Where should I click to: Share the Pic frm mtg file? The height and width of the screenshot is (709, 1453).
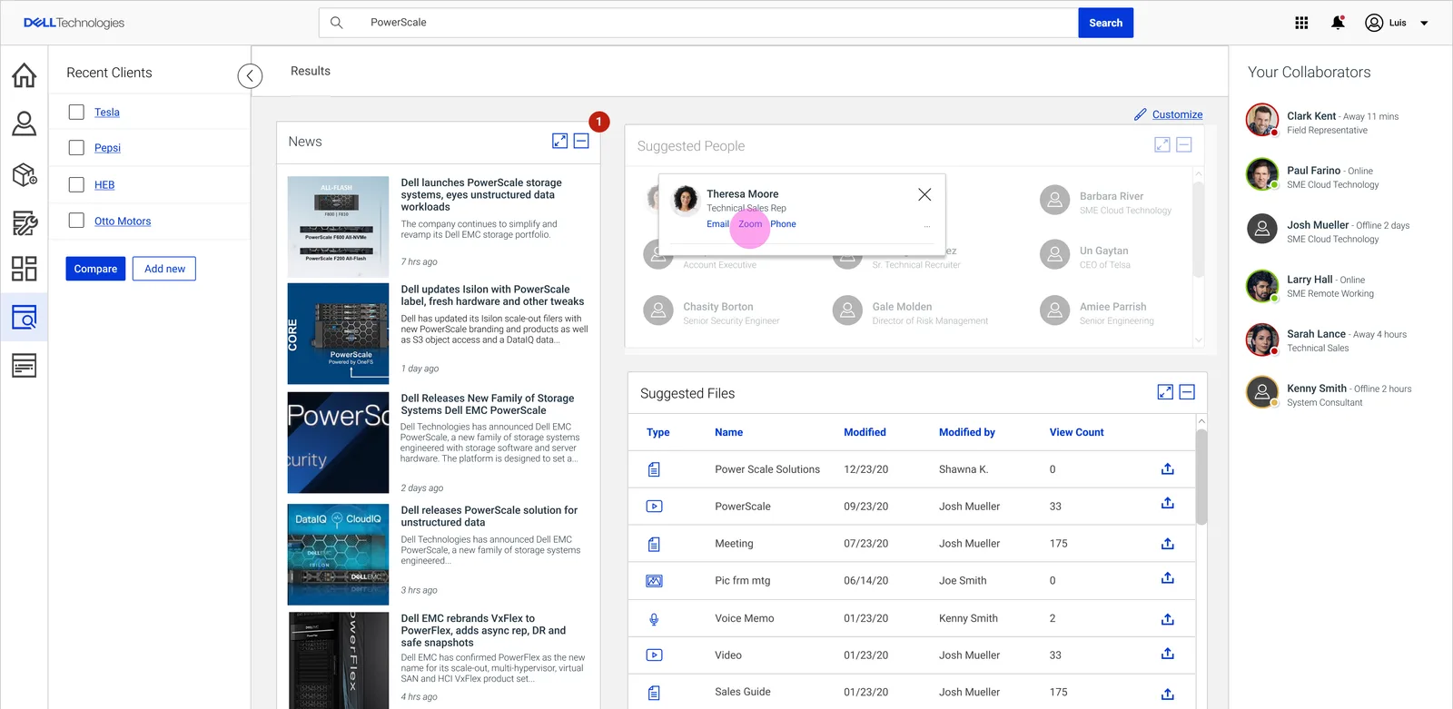(1168, 577)
